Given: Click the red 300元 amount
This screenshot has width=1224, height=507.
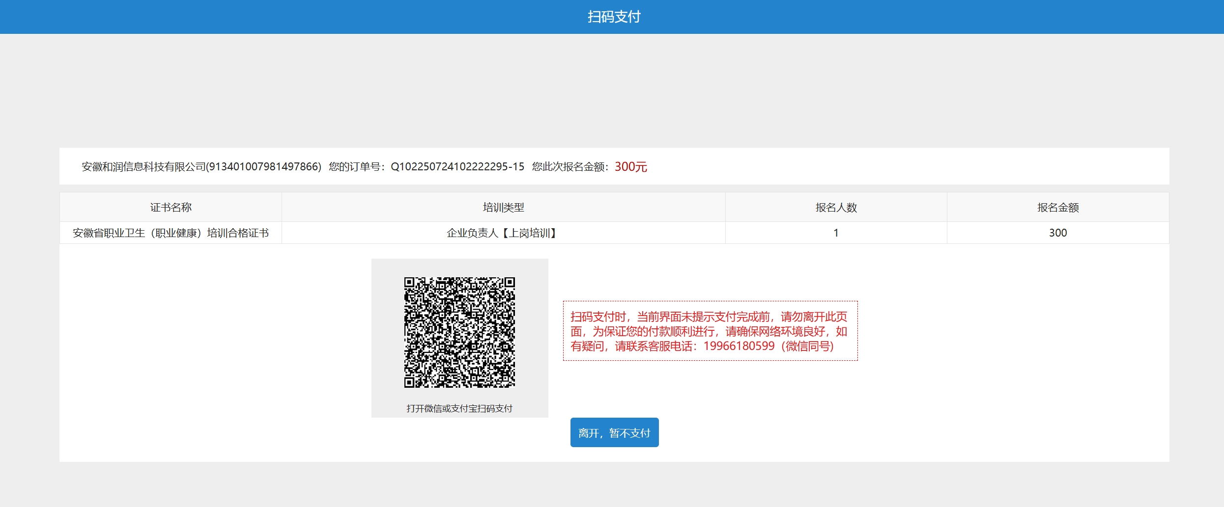Looking at the screenshot, I should click(631, 167).
